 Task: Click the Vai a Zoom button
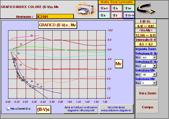point(147,93)
